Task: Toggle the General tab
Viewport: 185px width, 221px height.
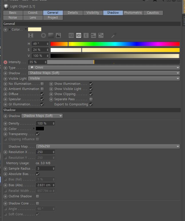Action: [53, 13]
